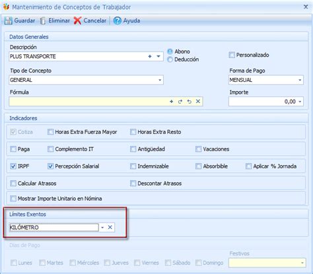This screenshot has width=313, height=274.
Task: Click the Indicadores section header
Action: (x=23, y=118)
